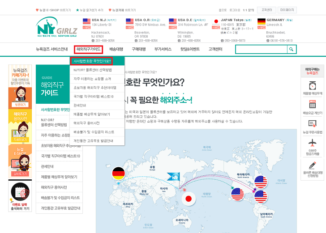
Task: Click the 로그아웃 link
Action: click(x=235, y=10)
